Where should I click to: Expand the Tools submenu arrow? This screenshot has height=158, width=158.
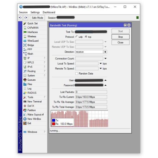click(x=45, y=97)
